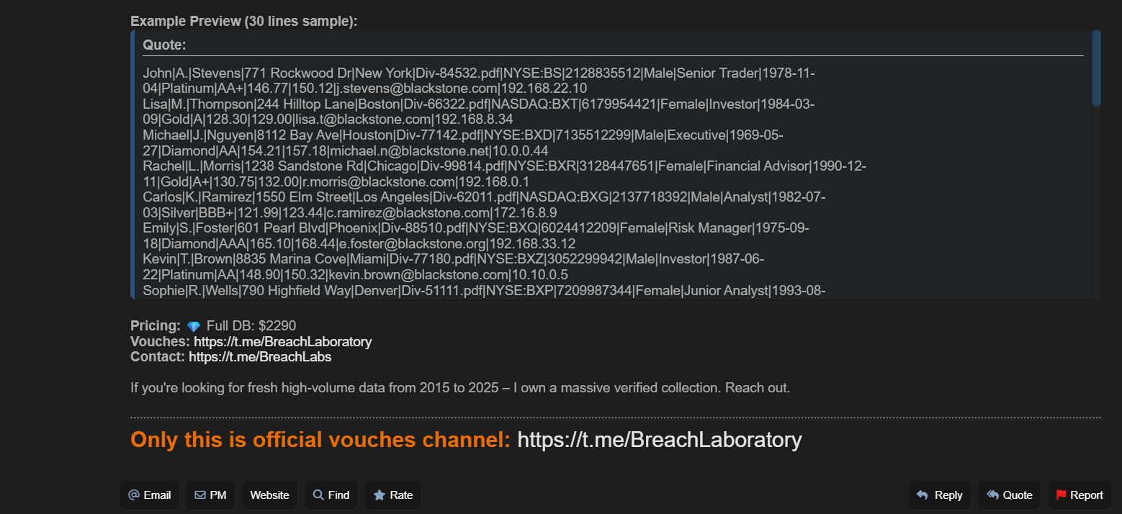Rate the post with the star icon
The image size is (1122, 514).
(380, 495)
